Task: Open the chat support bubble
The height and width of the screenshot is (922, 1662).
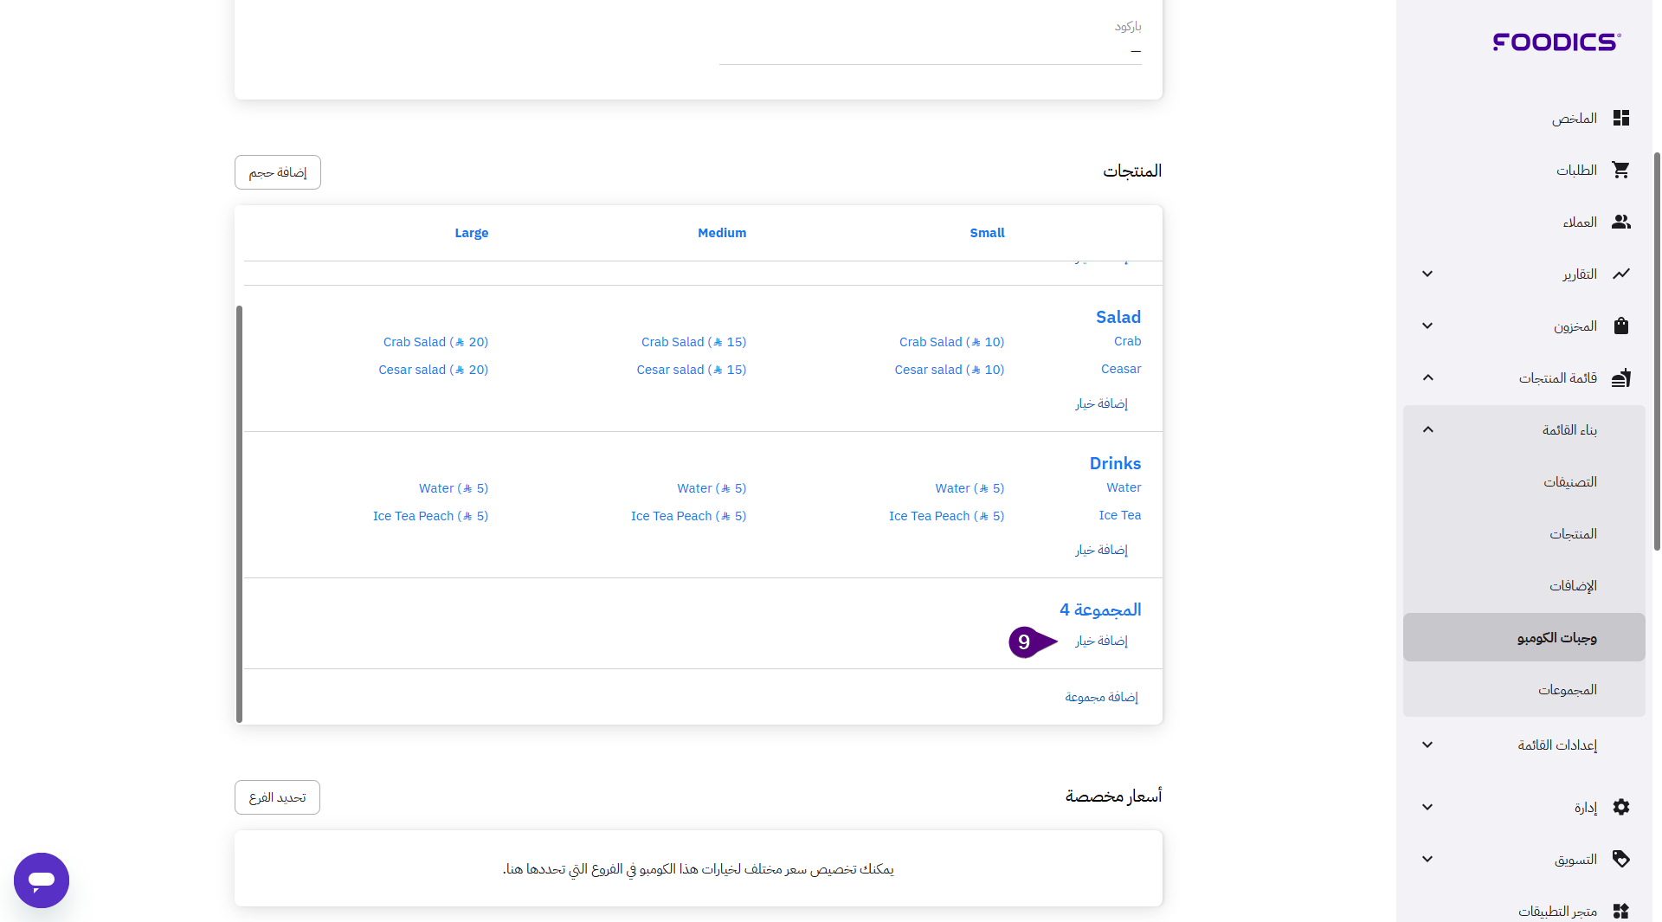Action: point(42,880)
